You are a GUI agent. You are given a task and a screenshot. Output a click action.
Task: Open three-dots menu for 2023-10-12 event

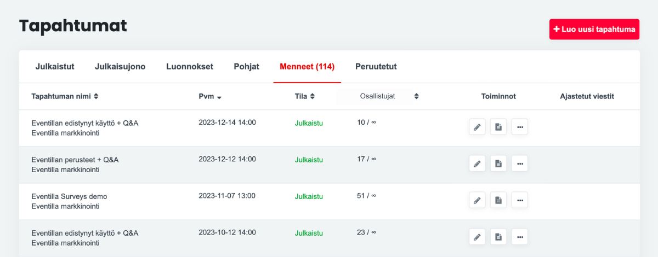(x=520, y=237)
